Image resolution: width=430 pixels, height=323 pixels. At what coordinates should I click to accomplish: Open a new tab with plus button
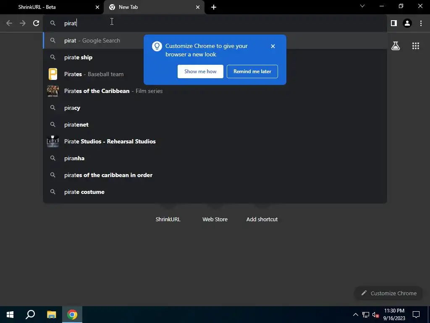click(214, 7)
